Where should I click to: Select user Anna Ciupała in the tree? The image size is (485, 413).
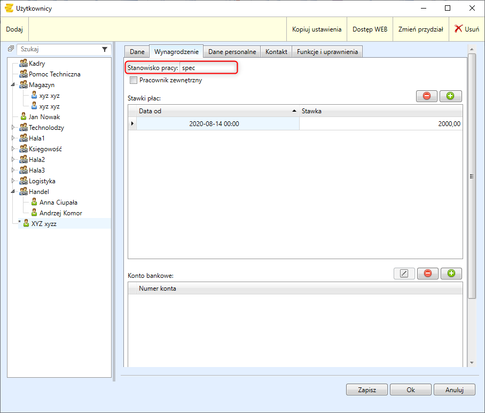[58, 202]
